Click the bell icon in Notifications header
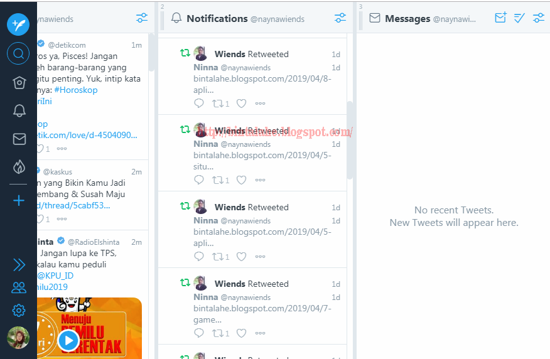The width and height of the screenshot is (550, 359). tap(176, 18)
